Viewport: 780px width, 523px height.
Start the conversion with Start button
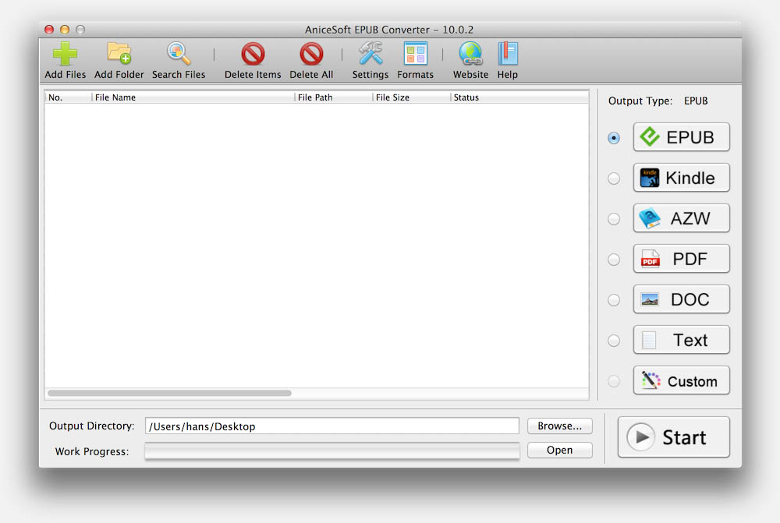pyautogui.click(x=674, y=437)
